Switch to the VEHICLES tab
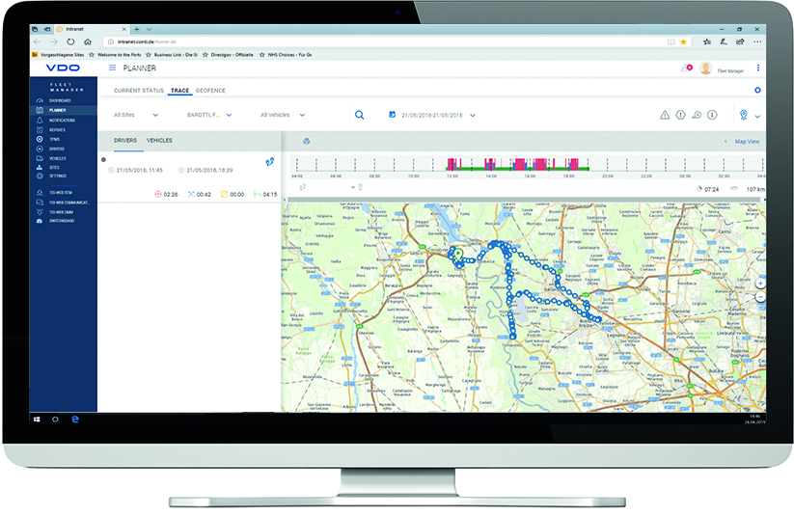Screen dimensions: 794x515 click(159, 140)
